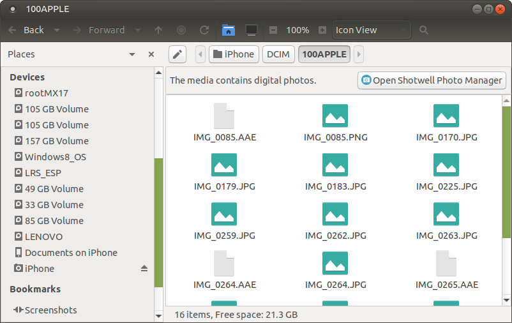Eject the iPhone device
The image size is (512, 323).
click(x=144, y=269)
